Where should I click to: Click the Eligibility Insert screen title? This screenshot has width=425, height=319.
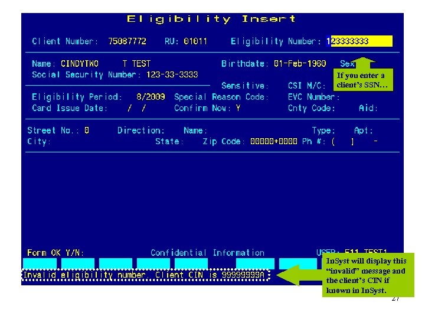coord(211,19)
